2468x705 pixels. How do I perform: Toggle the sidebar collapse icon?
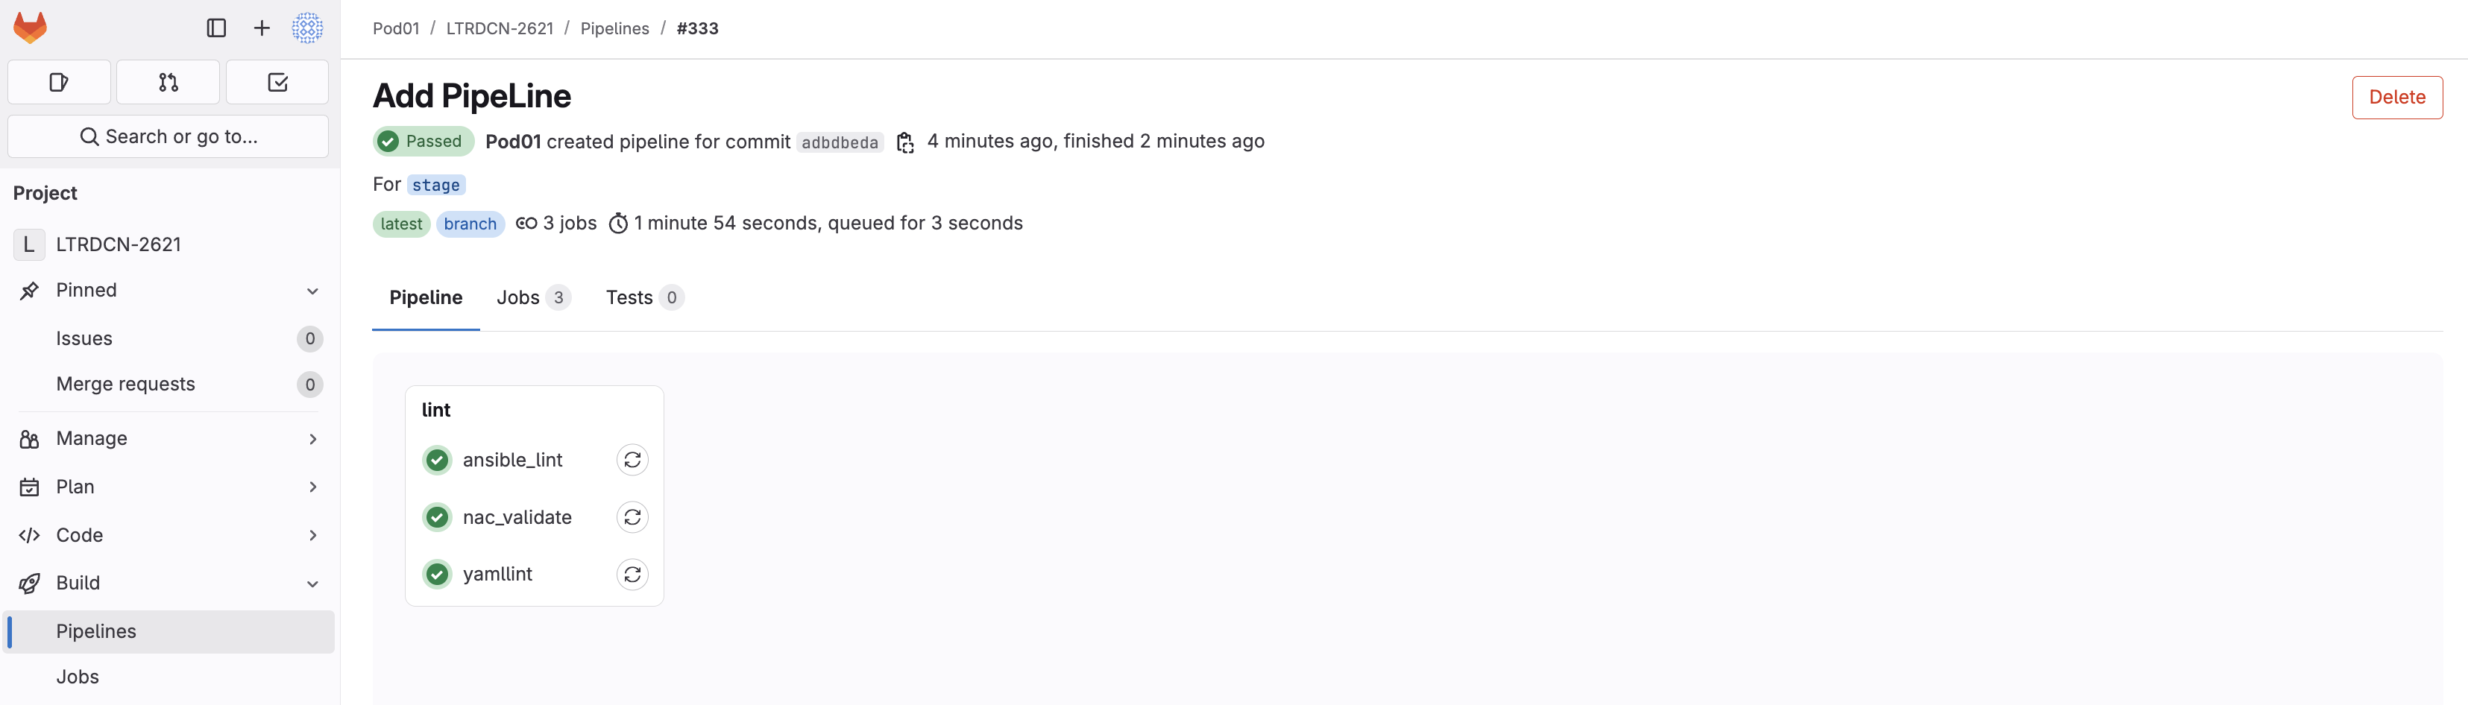pos(216,28)
